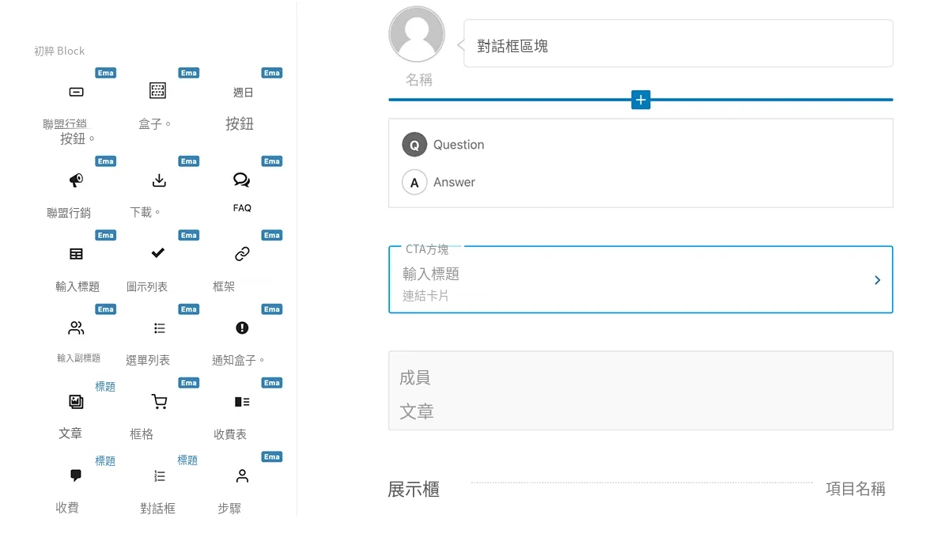Image resolution: width=949 pixels, height=534 pixels.
Task: Click the 輸入標題 field in CTA block
Action: (431, 274)
